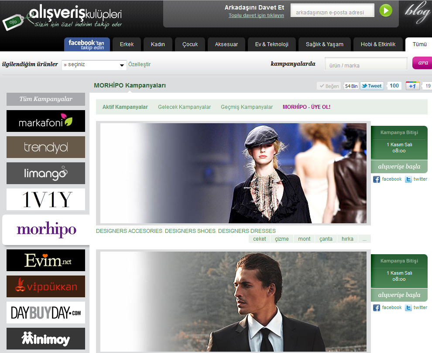Open the Erkek category tab

pos(127,44)
